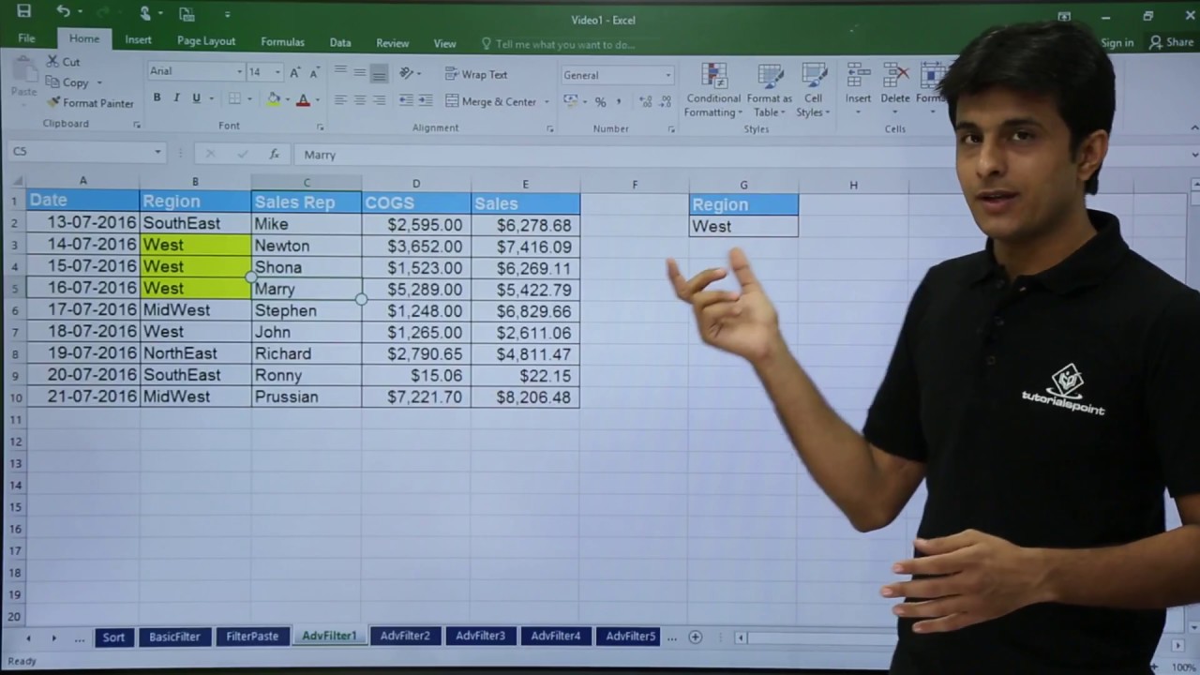Click the Merge & Center button
The image size is (1200, 675).
point(490,101)
